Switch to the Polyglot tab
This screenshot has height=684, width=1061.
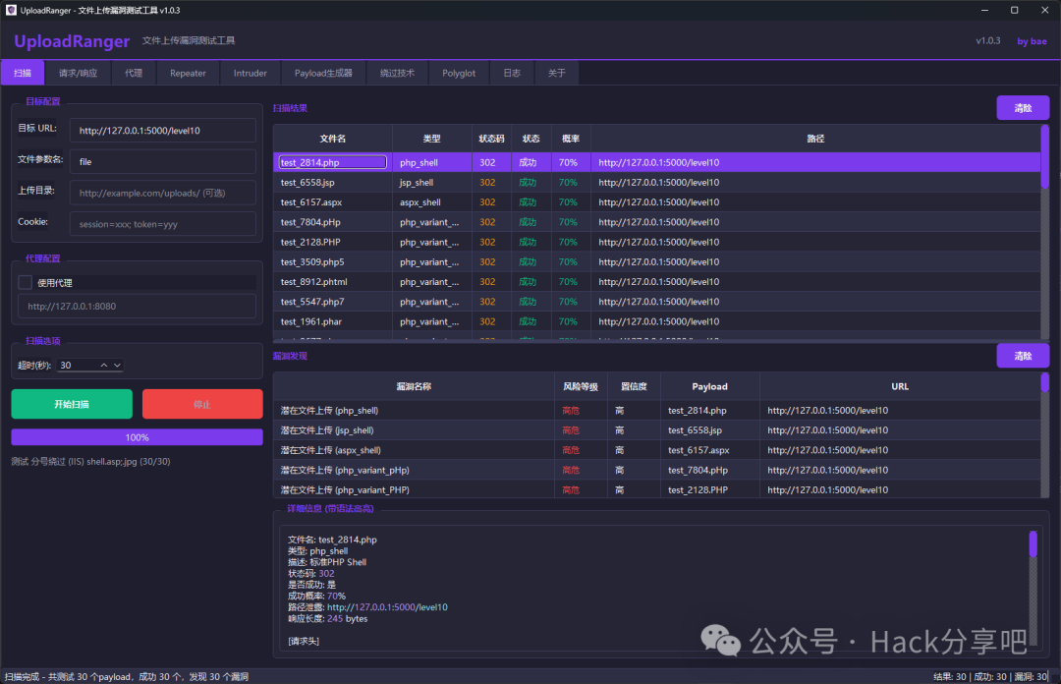pos(459,73)
